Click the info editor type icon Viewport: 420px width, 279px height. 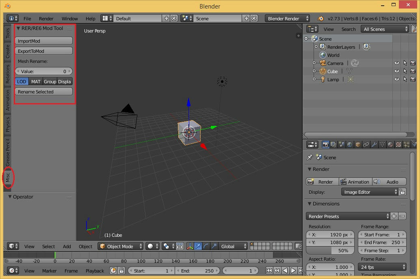coord(13,18)
